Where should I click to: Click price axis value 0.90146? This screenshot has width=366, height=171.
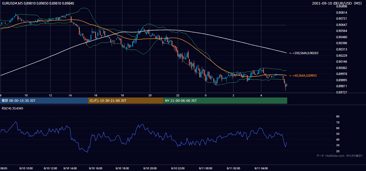[342, 62]
